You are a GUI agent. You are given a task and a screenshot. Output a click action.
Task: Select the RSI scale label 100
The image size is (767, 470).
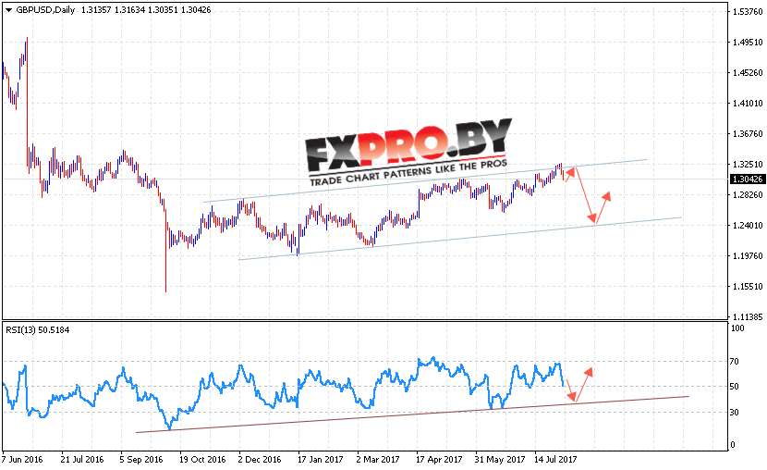coord(737,328)
